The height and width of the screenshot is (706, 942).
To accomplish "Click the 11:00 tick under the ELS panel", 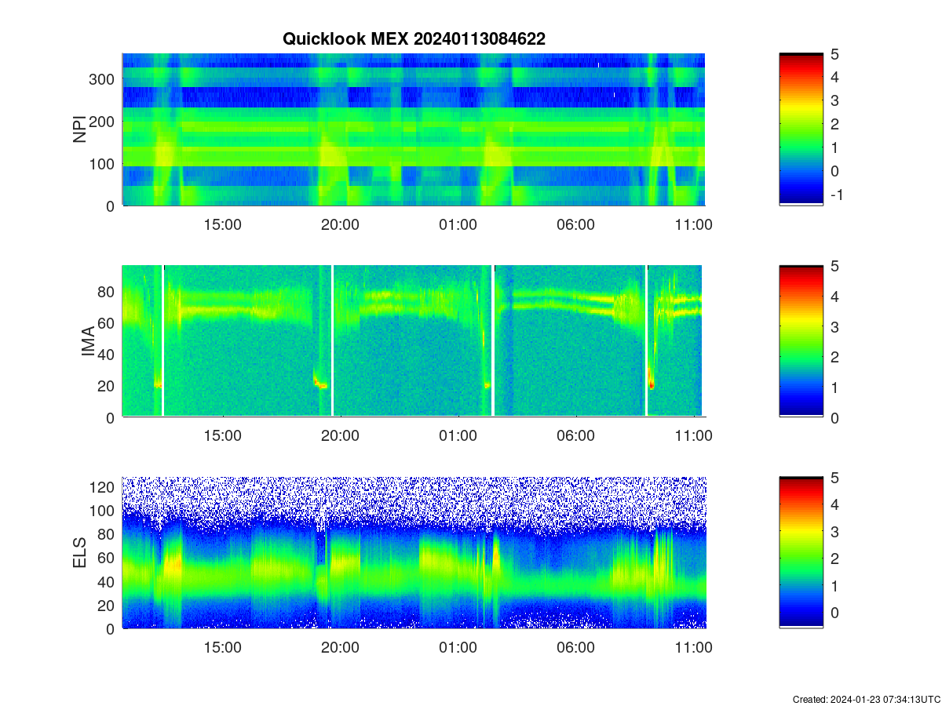I will [693, 648].
